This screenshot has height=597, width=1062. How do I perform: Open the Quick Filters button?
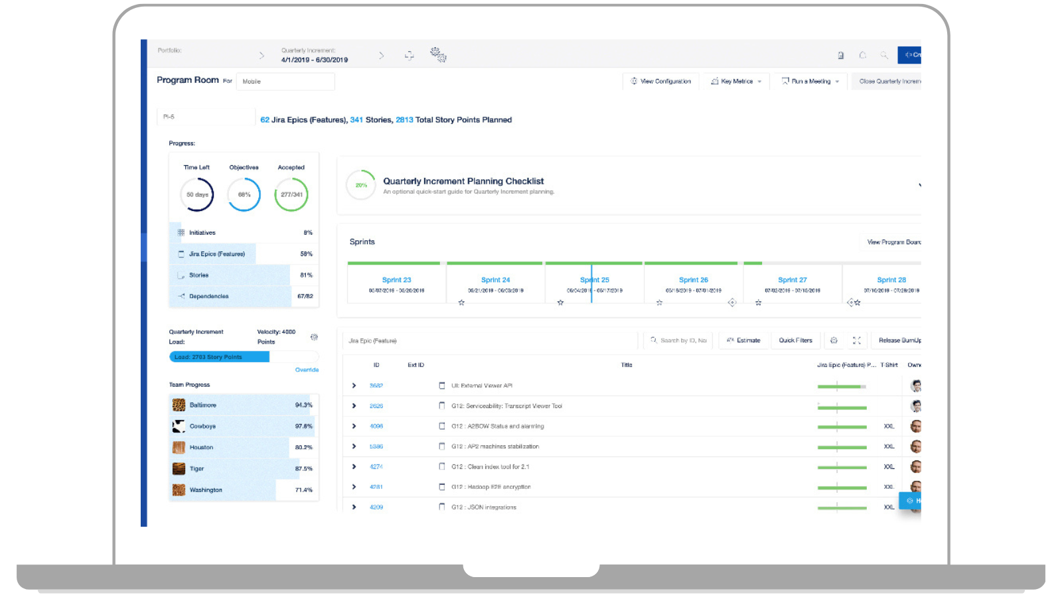click(795, 340)
